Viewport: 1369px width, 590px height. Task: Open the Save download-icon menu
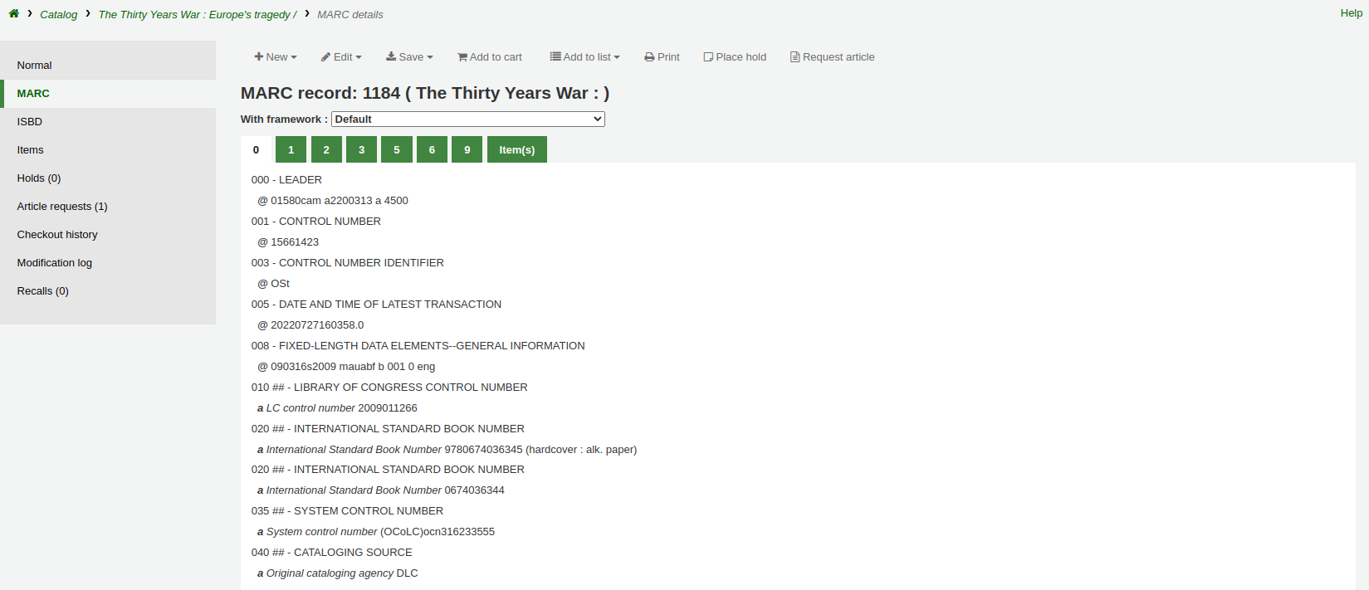[x=409, y=57]
